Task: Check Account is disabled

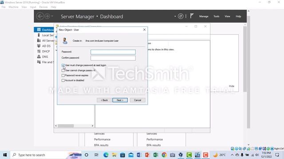Action: pyautogui.click(x=63, y=80)
